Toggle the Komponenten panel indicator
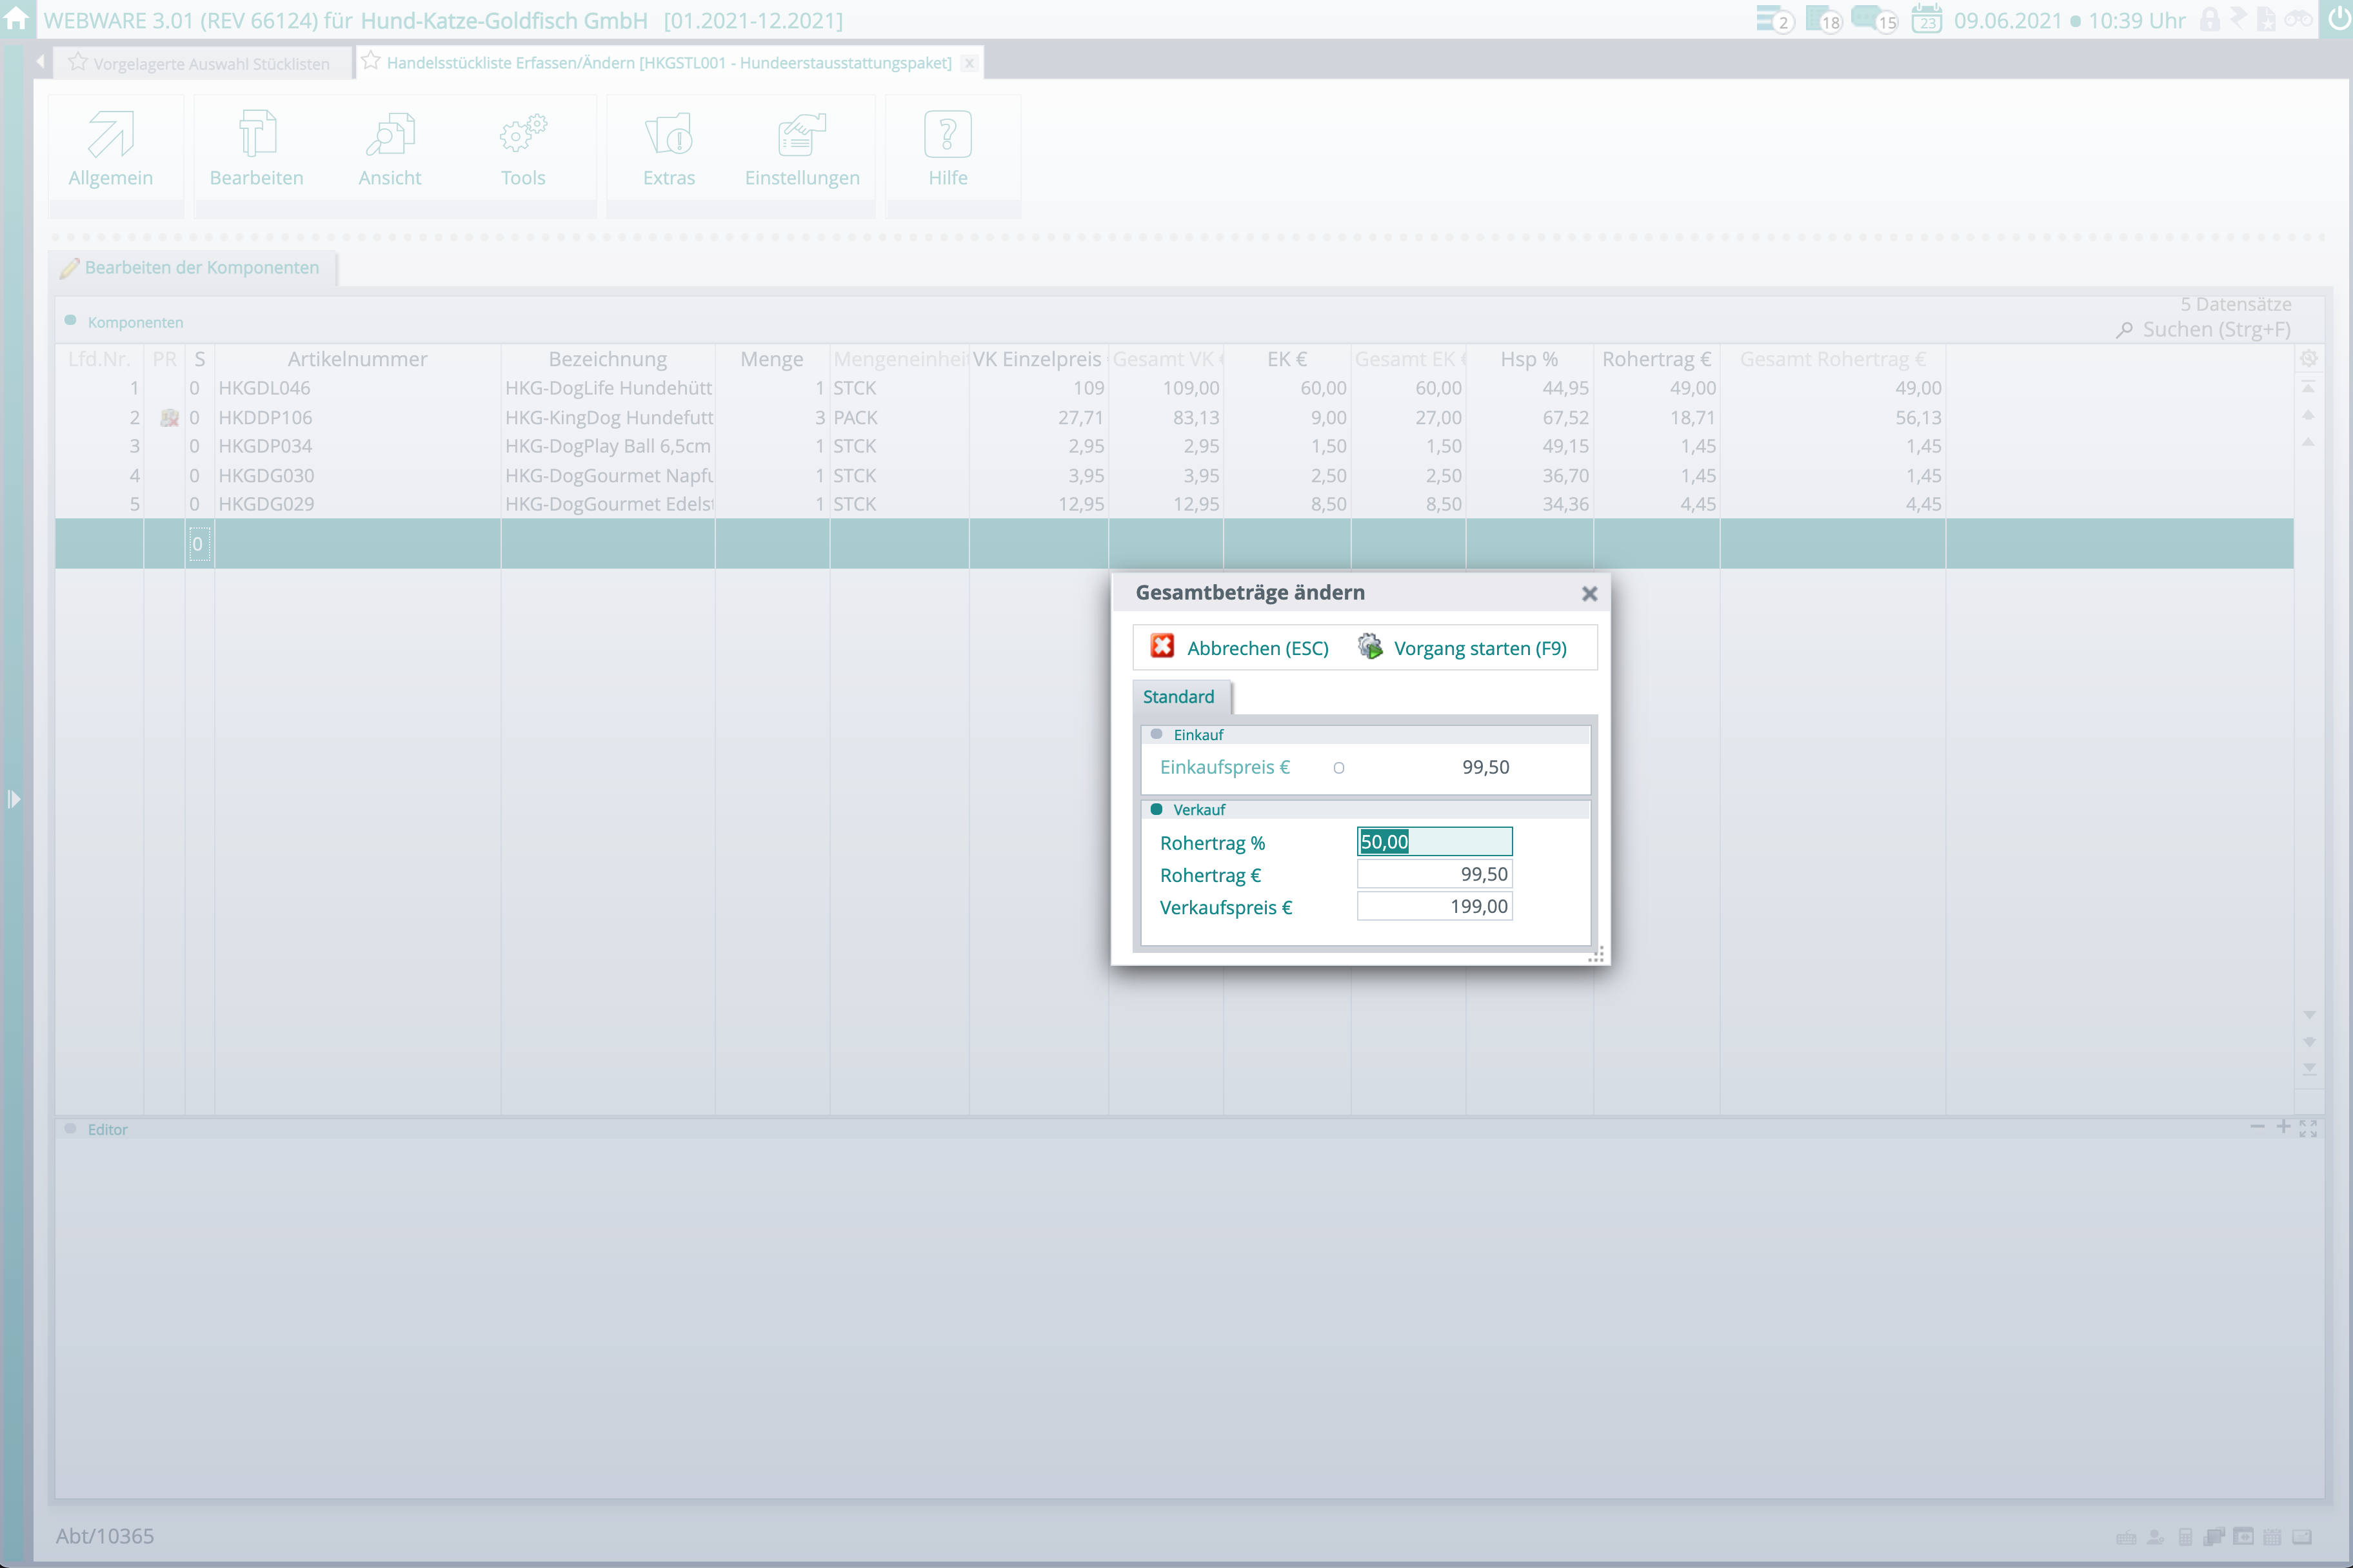Image resolution: width=2353 pixels, height=1568 pixels. click(x=70, y=321)
